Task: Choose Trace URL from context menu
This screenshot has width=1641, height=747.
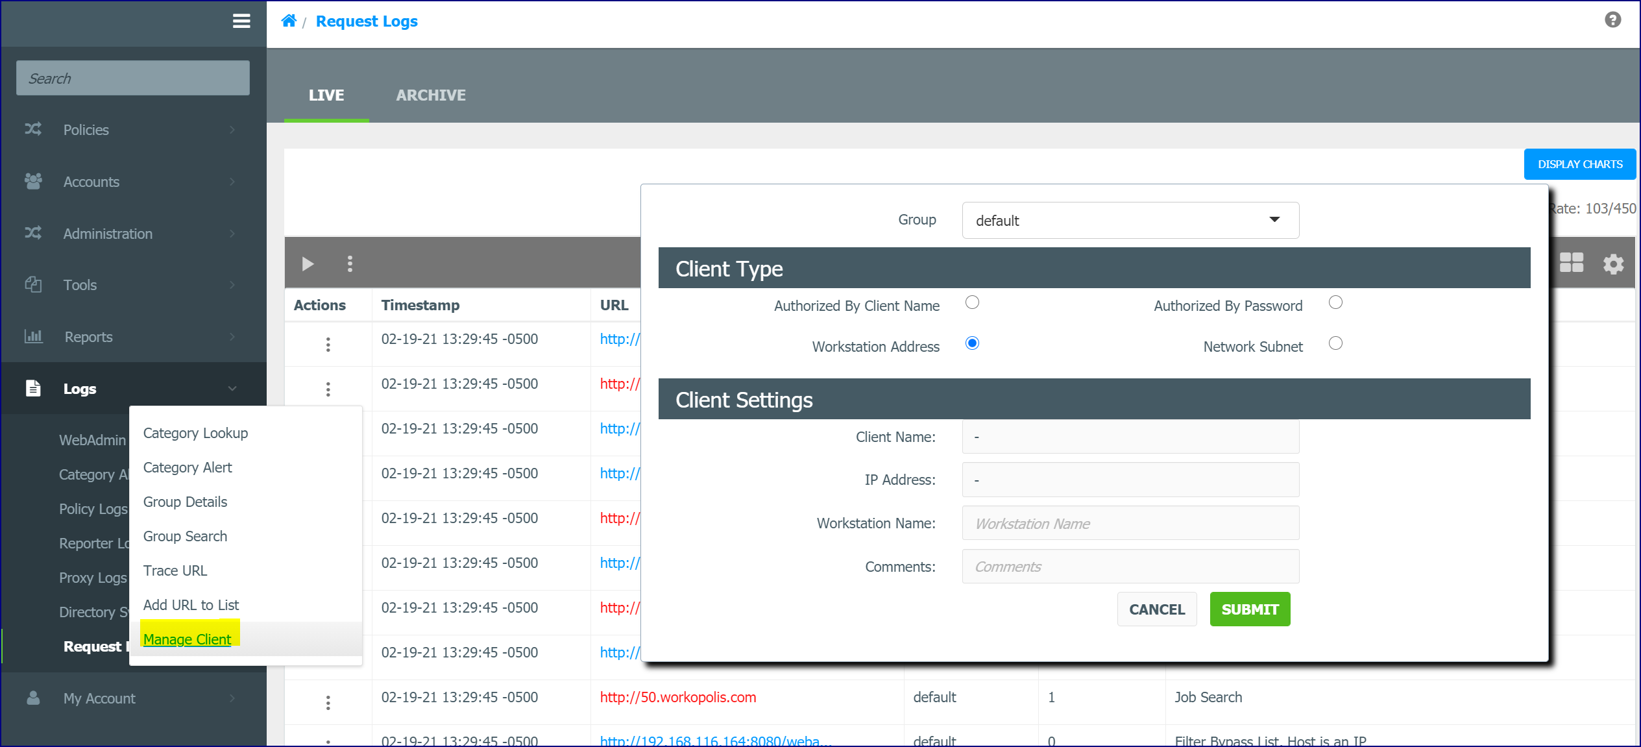Action: tap(175, 570)
